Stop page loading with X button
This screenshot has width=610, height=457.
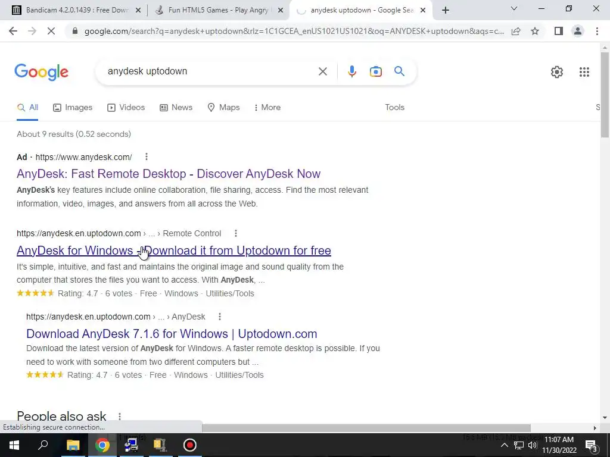(x=51, y=31)
